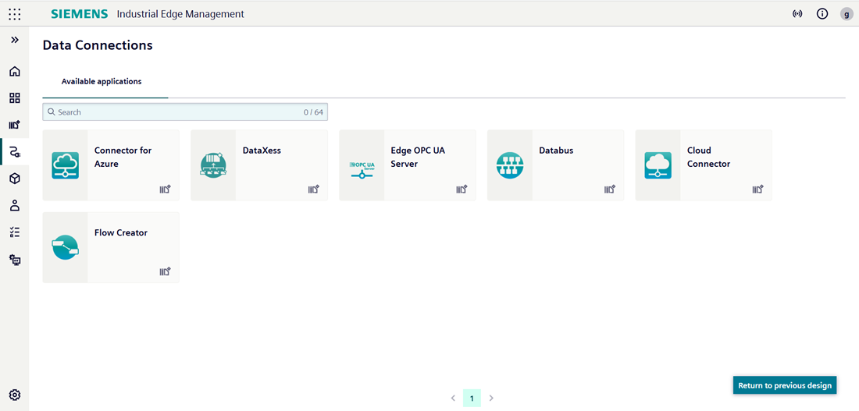Open the dashboard tiles sidebar icon
The image size is (859, 411).
[x=15, y=98]
